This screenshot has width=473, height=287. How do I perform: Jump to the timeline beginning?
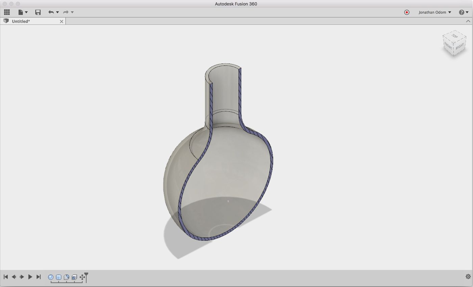(6, 277)
